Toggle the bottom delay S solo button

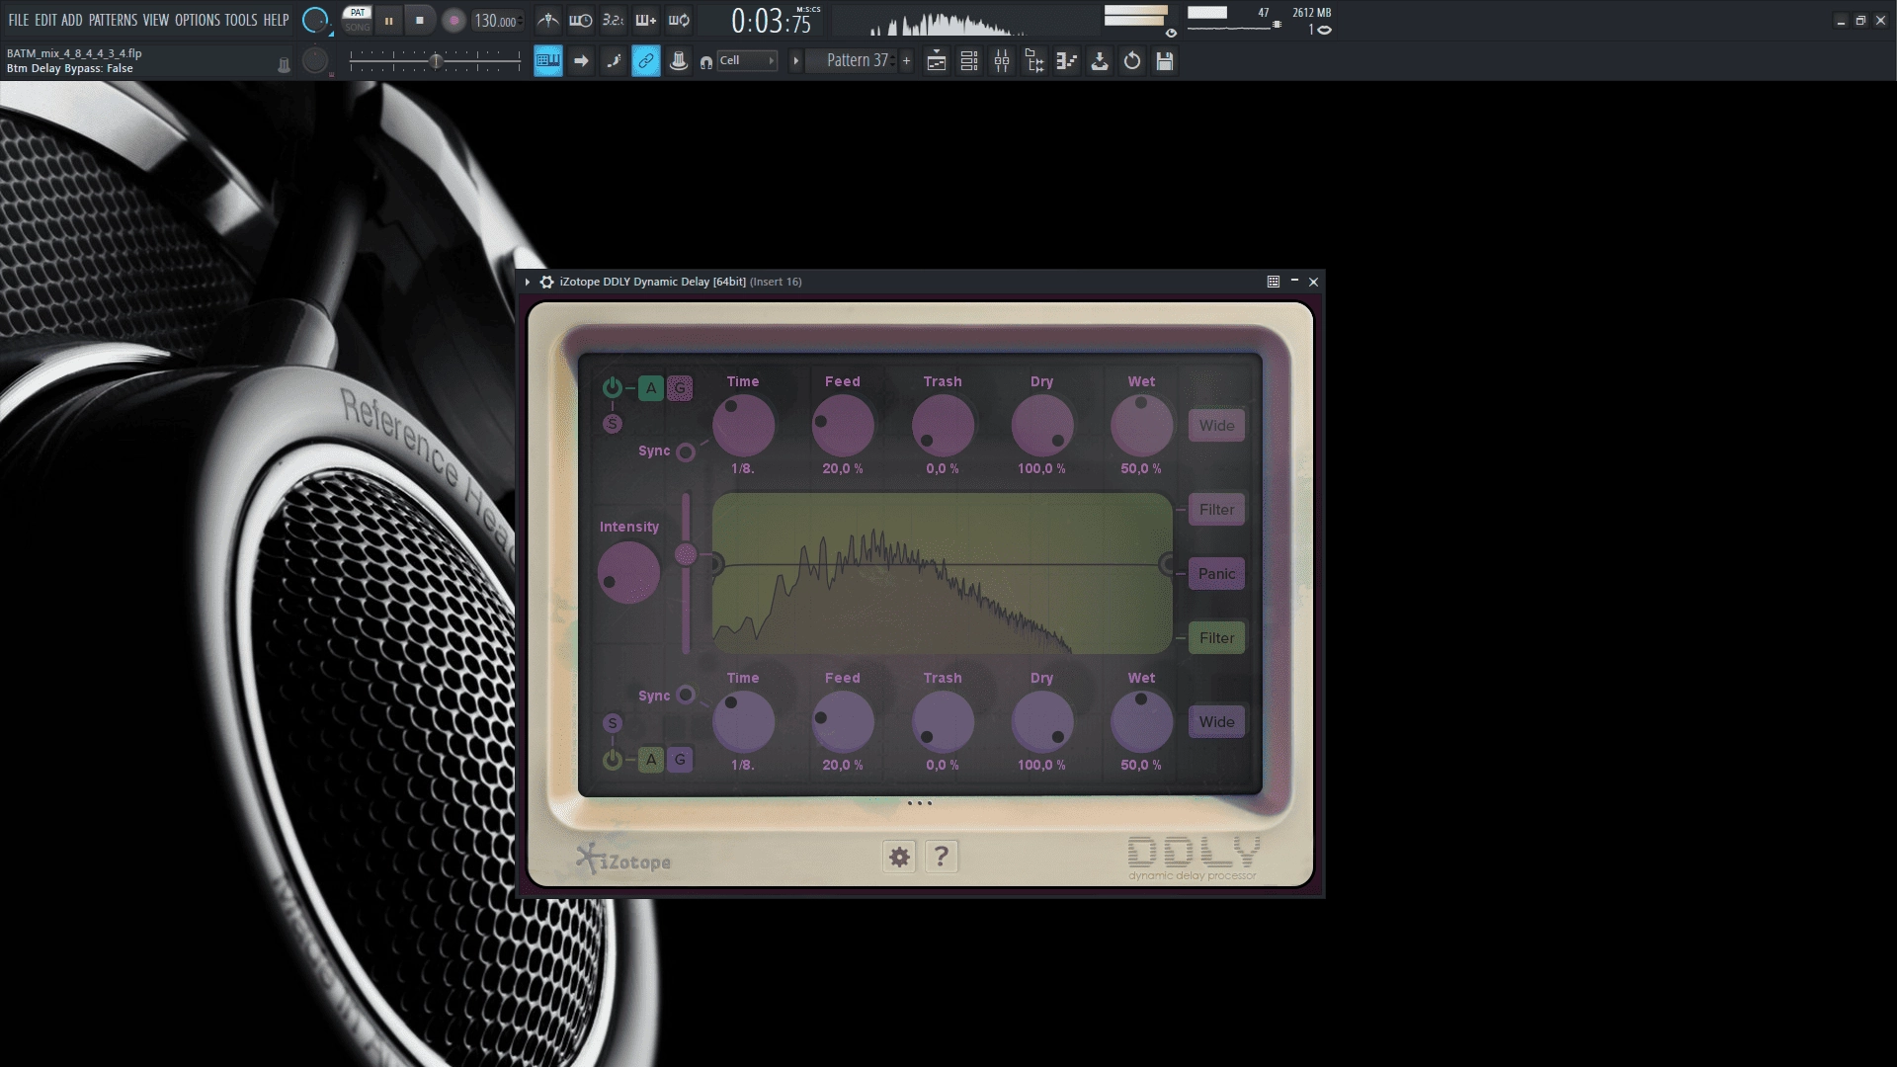coord(613,723)
